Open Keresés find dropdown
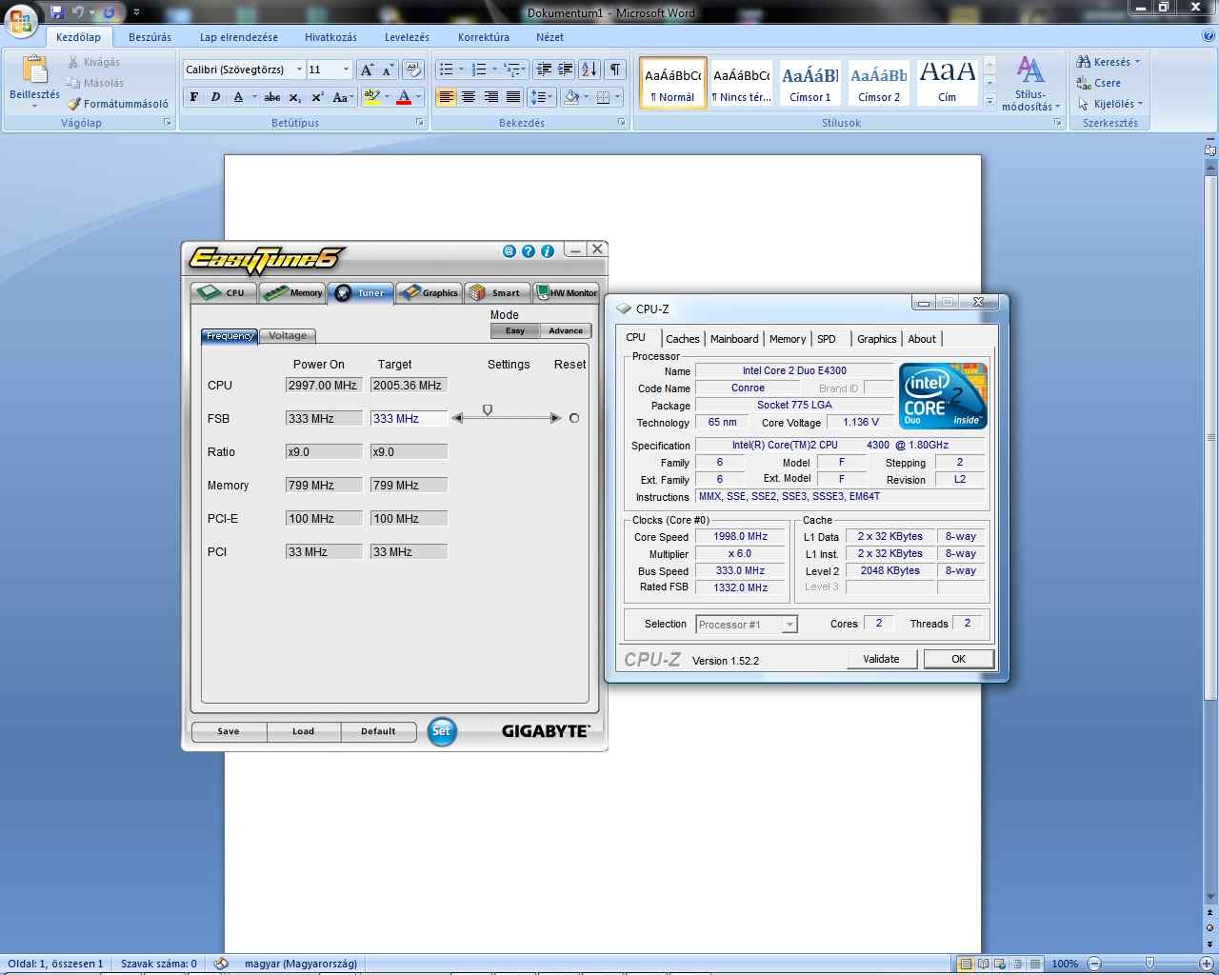 coord(1109,62)
